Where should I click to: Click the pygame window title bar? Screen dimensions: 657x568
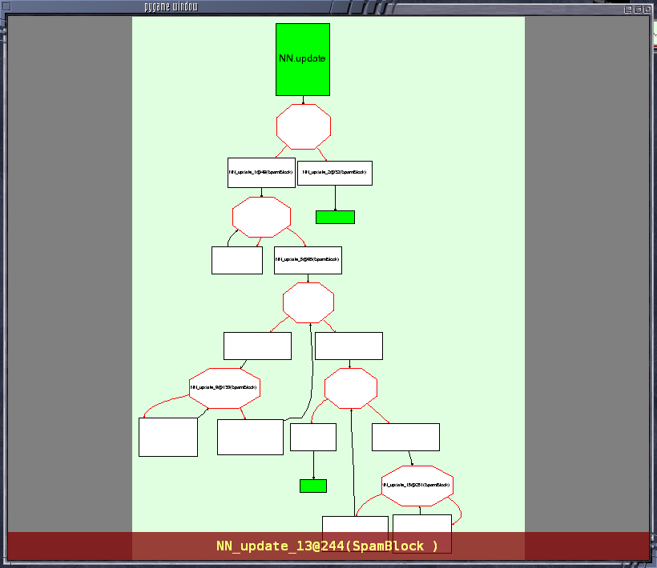pos(171,6)
